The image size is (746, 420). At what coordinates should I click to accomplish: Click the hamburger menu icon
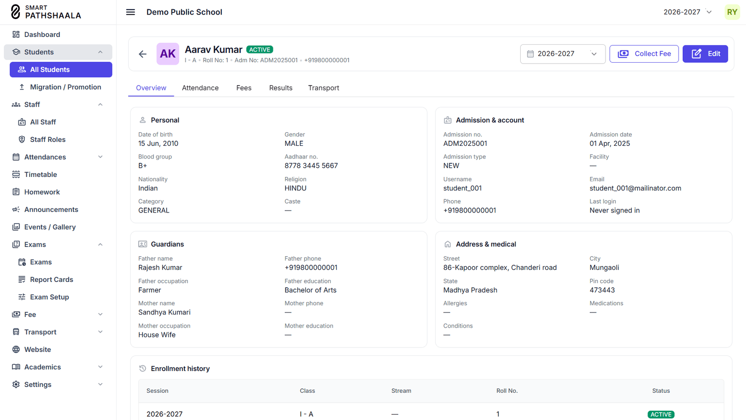[x=131, y=12]
